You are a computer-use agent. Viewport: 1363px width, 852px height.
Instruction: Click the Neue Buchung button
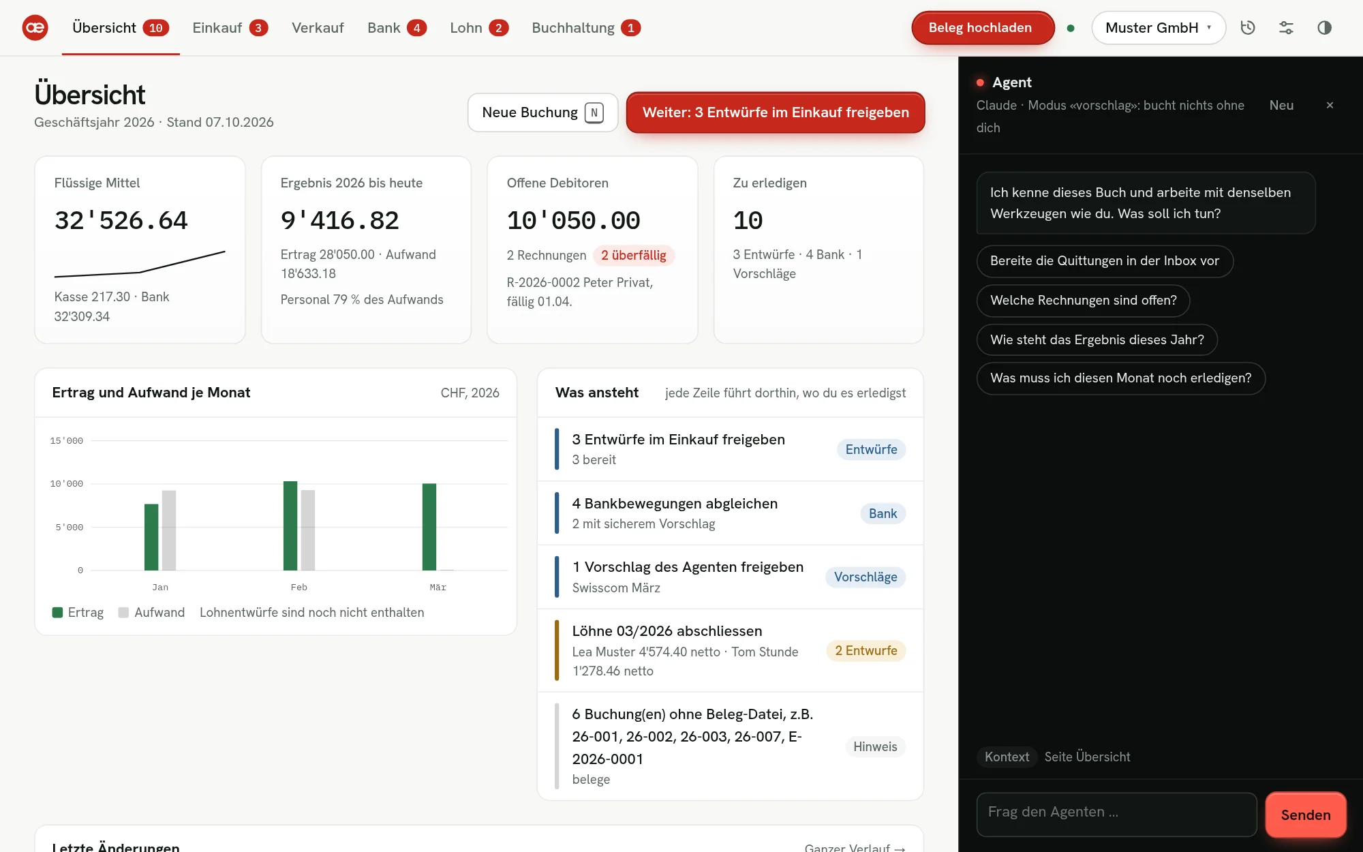542,112
